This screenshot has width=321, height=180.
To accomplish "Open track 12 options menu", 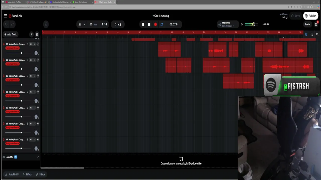I will (27, 108).
